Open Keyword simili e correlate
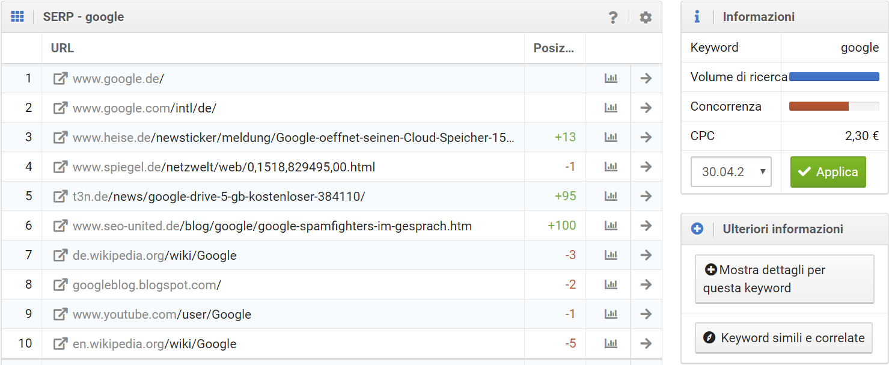Screen dimensions: 889x365 pos(784,338)
